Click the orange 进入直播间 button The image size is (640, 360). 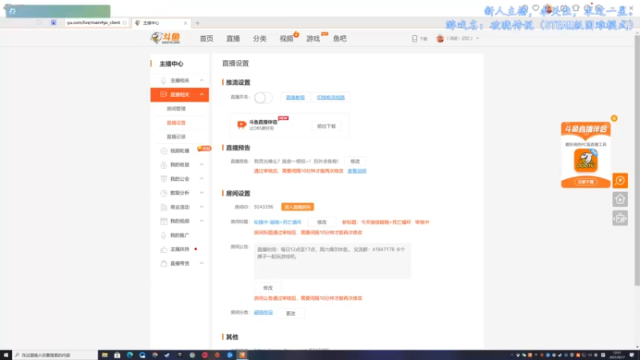point(298,207)
